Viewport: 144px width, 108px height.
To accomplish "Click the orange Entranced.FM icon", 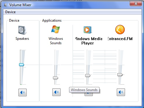I will point(120,30).
